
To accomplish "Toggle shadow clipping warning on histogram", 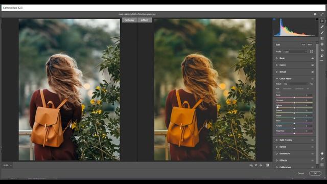I will 274,19.
